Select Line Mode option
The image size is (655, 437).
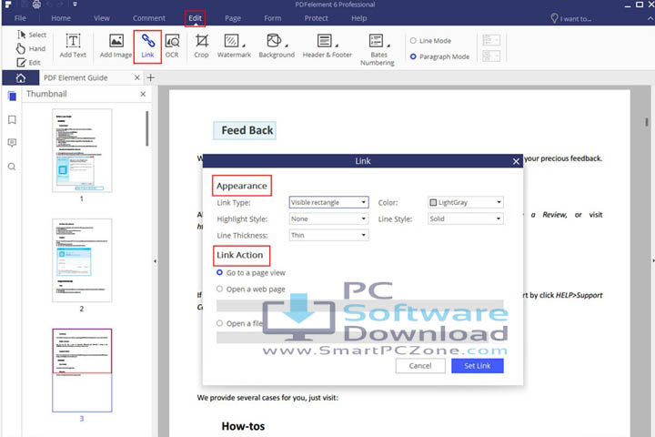coord(430,41)
